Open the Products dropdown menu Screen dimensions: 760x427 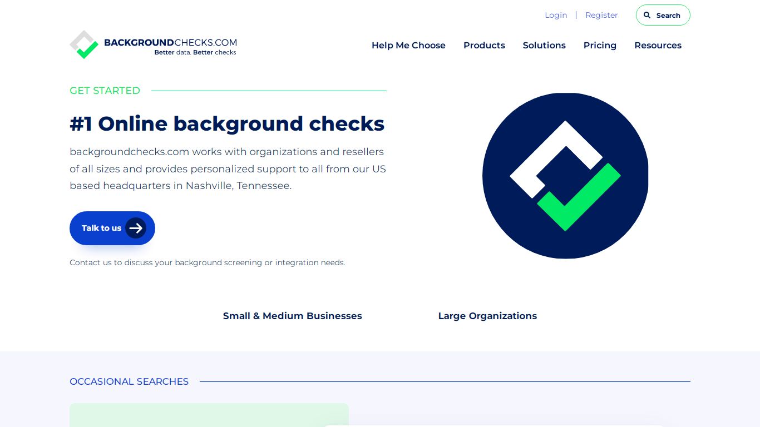[484, 46]
